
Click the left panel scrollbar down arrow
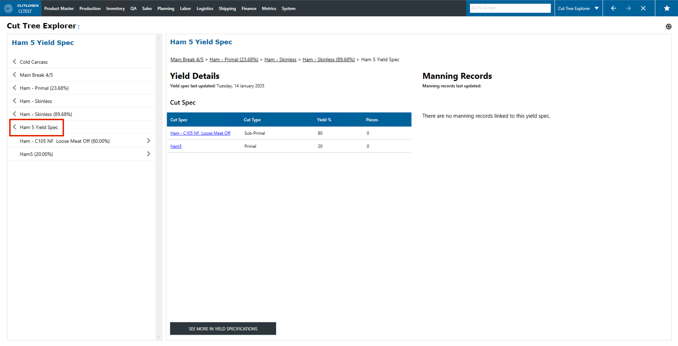tap(158, 337)
